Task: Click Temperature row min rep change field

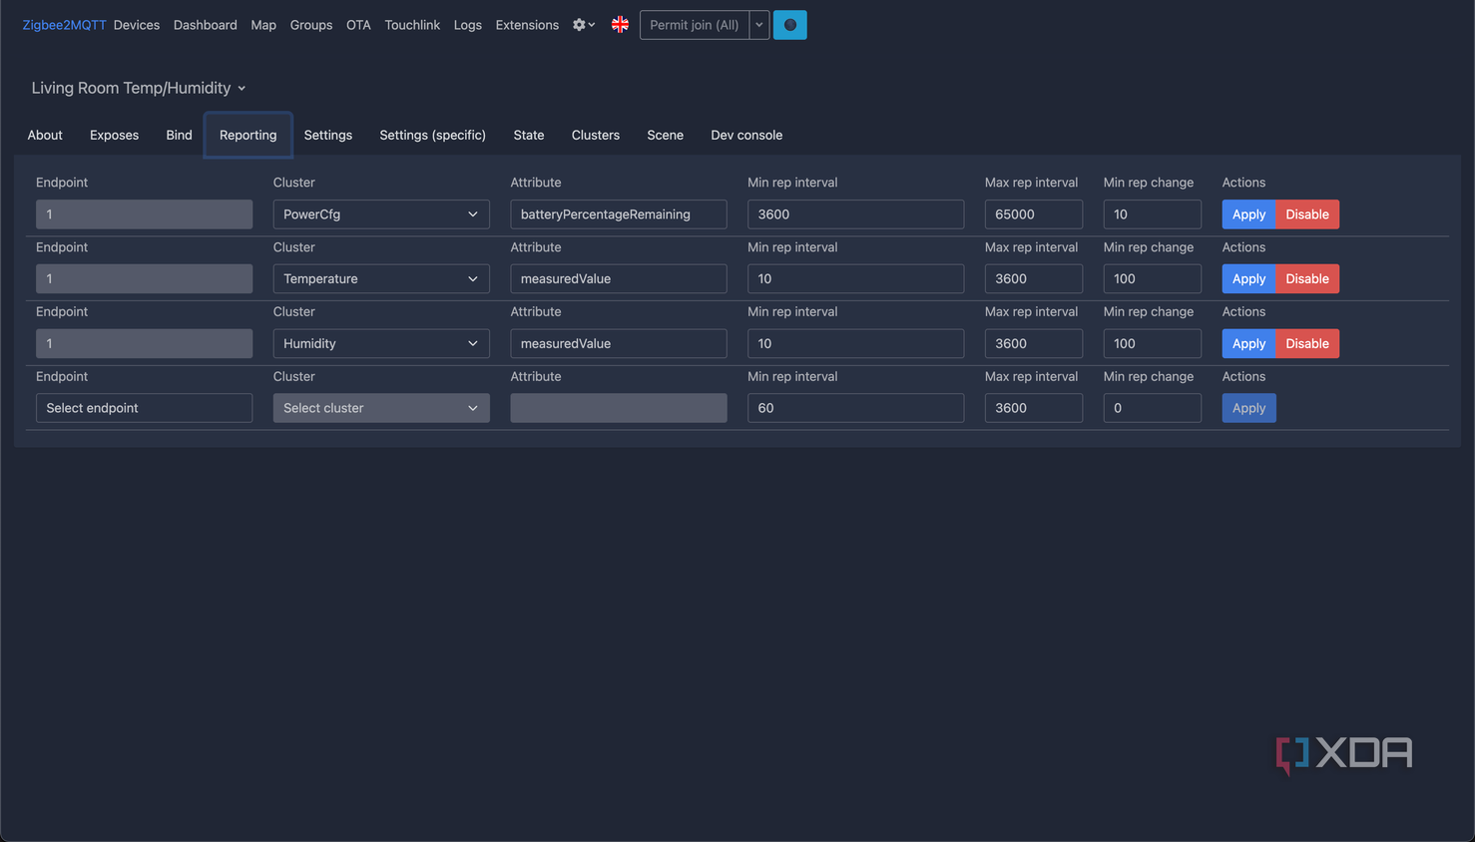Action: point(1153,279)
